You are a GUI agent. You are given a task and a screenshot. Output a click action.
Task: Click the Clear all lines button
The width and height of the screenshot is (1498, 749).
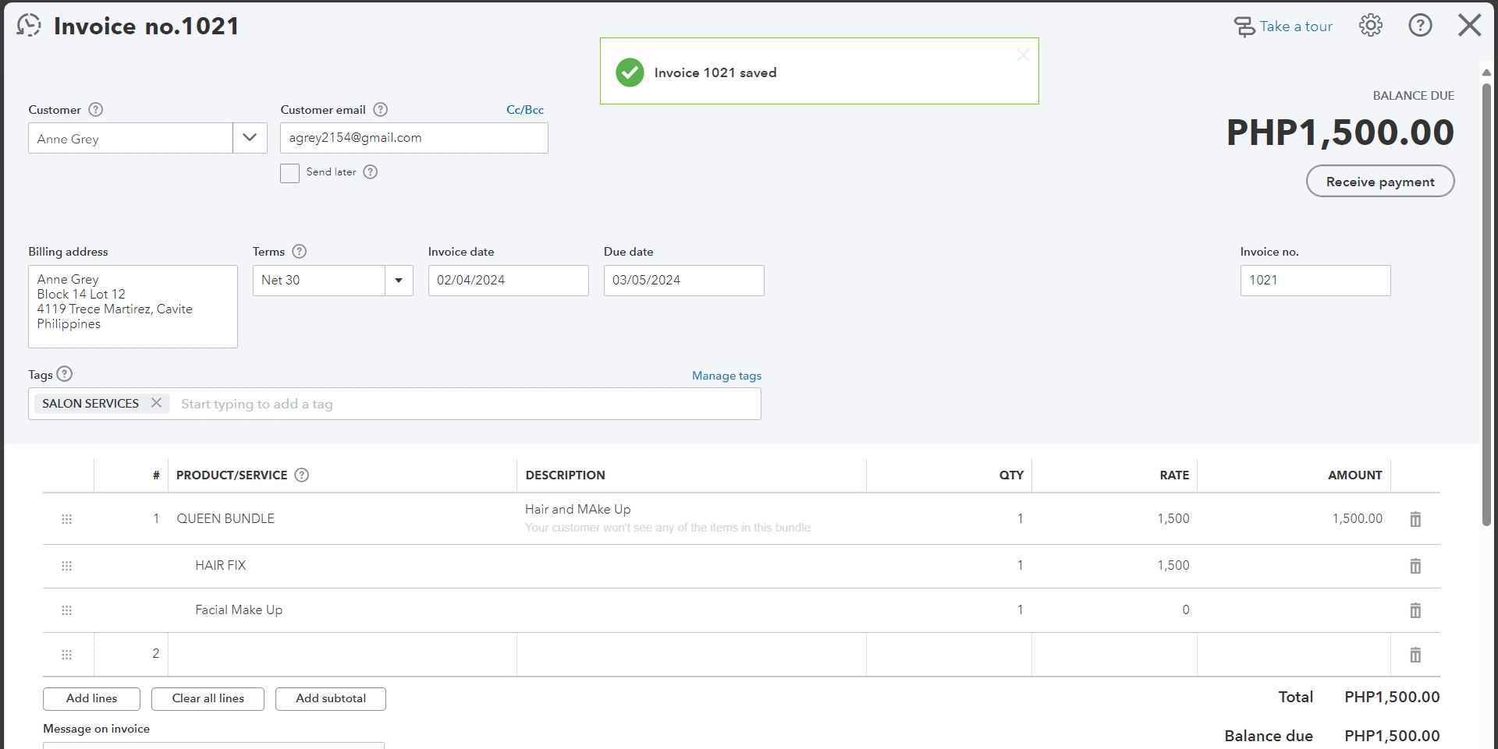tap(208, 698)
